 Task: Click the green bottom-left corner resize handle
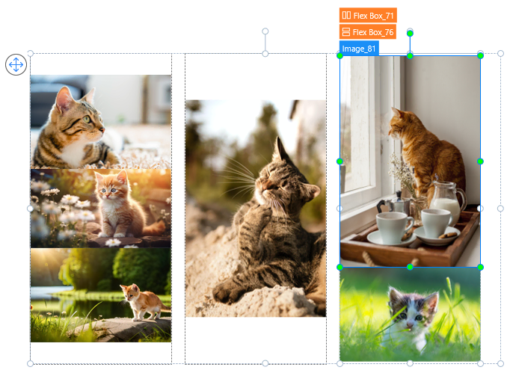tap(340, 267)
